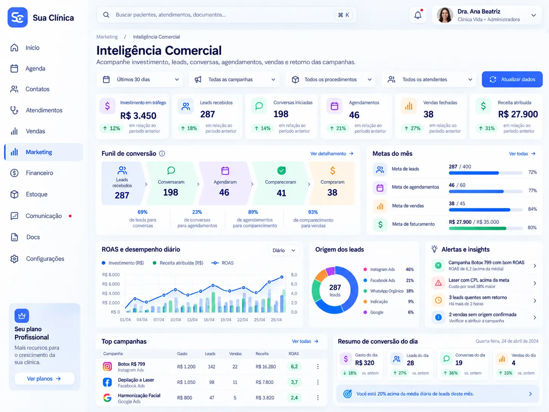
Task: Click the clock icon for 3 leads quentes
Action: [x=438, y=300]
